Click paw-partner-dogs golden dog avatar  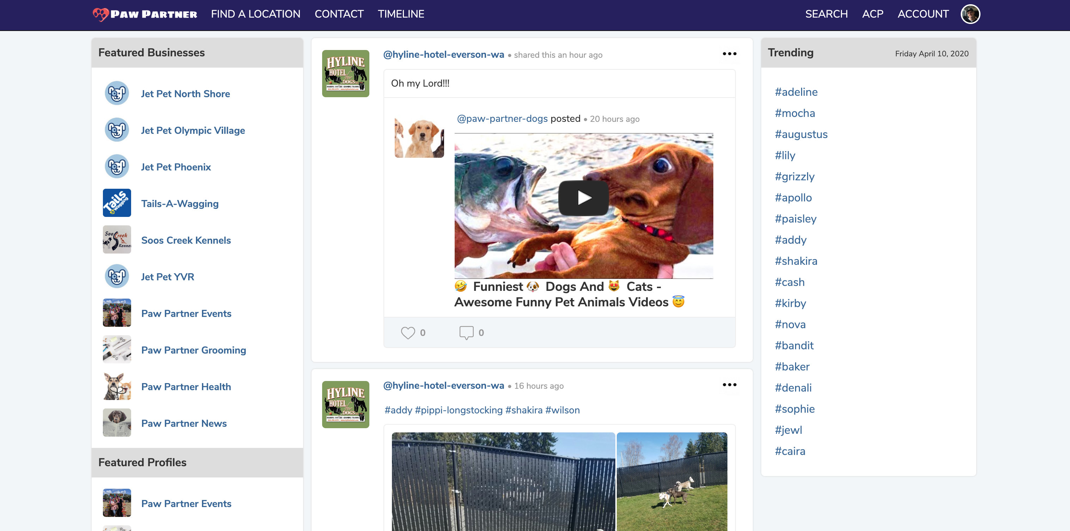click(x=419, y=137)
